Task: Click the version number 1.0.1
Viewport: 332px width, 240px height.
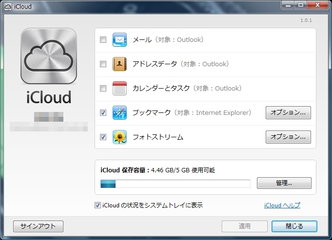Action: pos(306,20)
